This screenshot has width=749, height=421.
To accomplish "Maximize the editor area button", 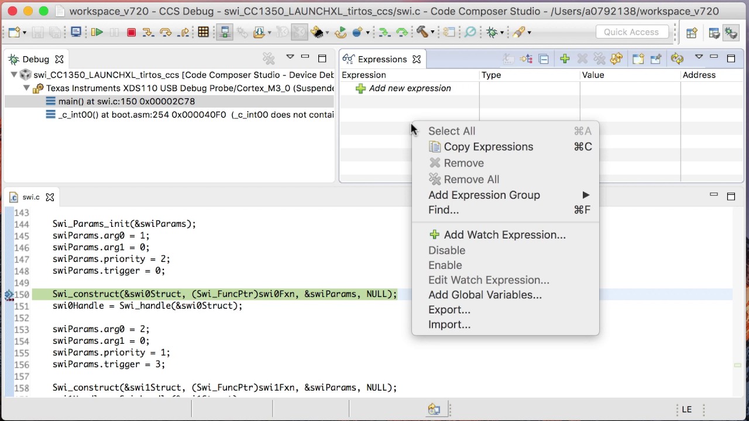I will (x=731, y=196).
